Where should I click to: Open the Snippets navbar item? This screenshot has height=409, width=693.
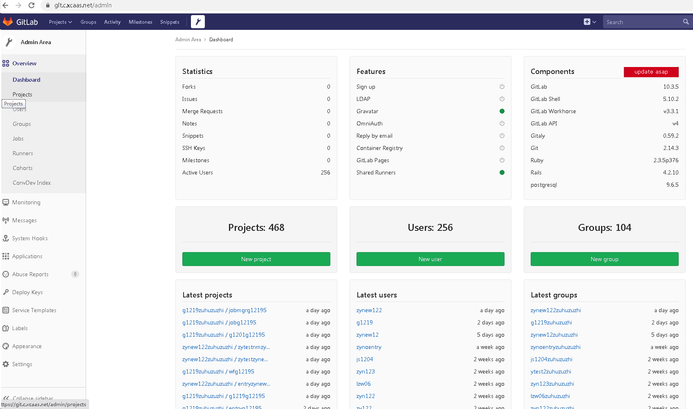pyautogui.click(x=170, y=22)
